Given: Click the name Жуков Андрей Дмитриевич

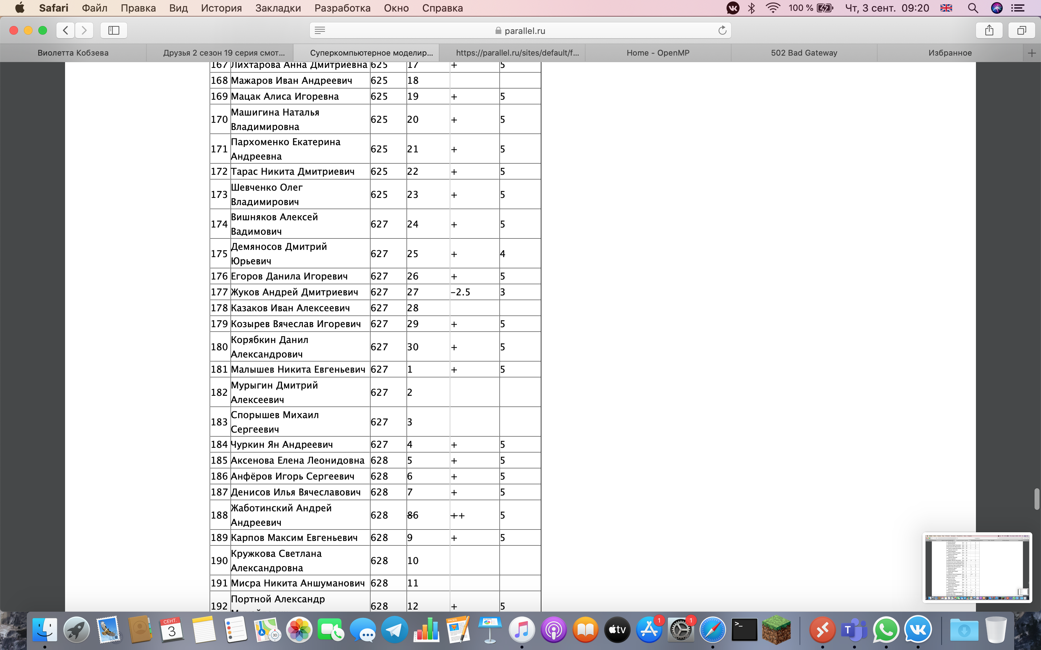Looking at the screenshot, I should (294, 292).
